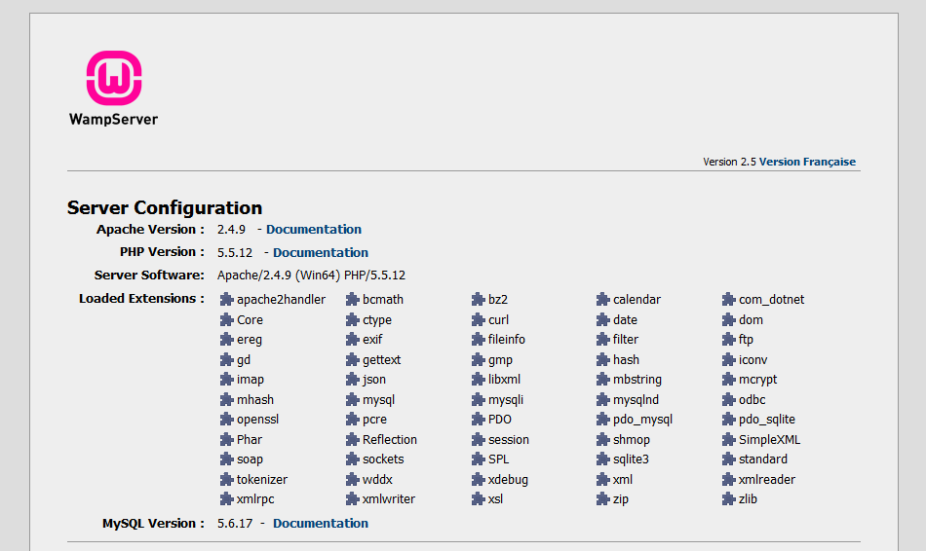Click the zip extension name
The image size is (926, 551).
point(621,499)
